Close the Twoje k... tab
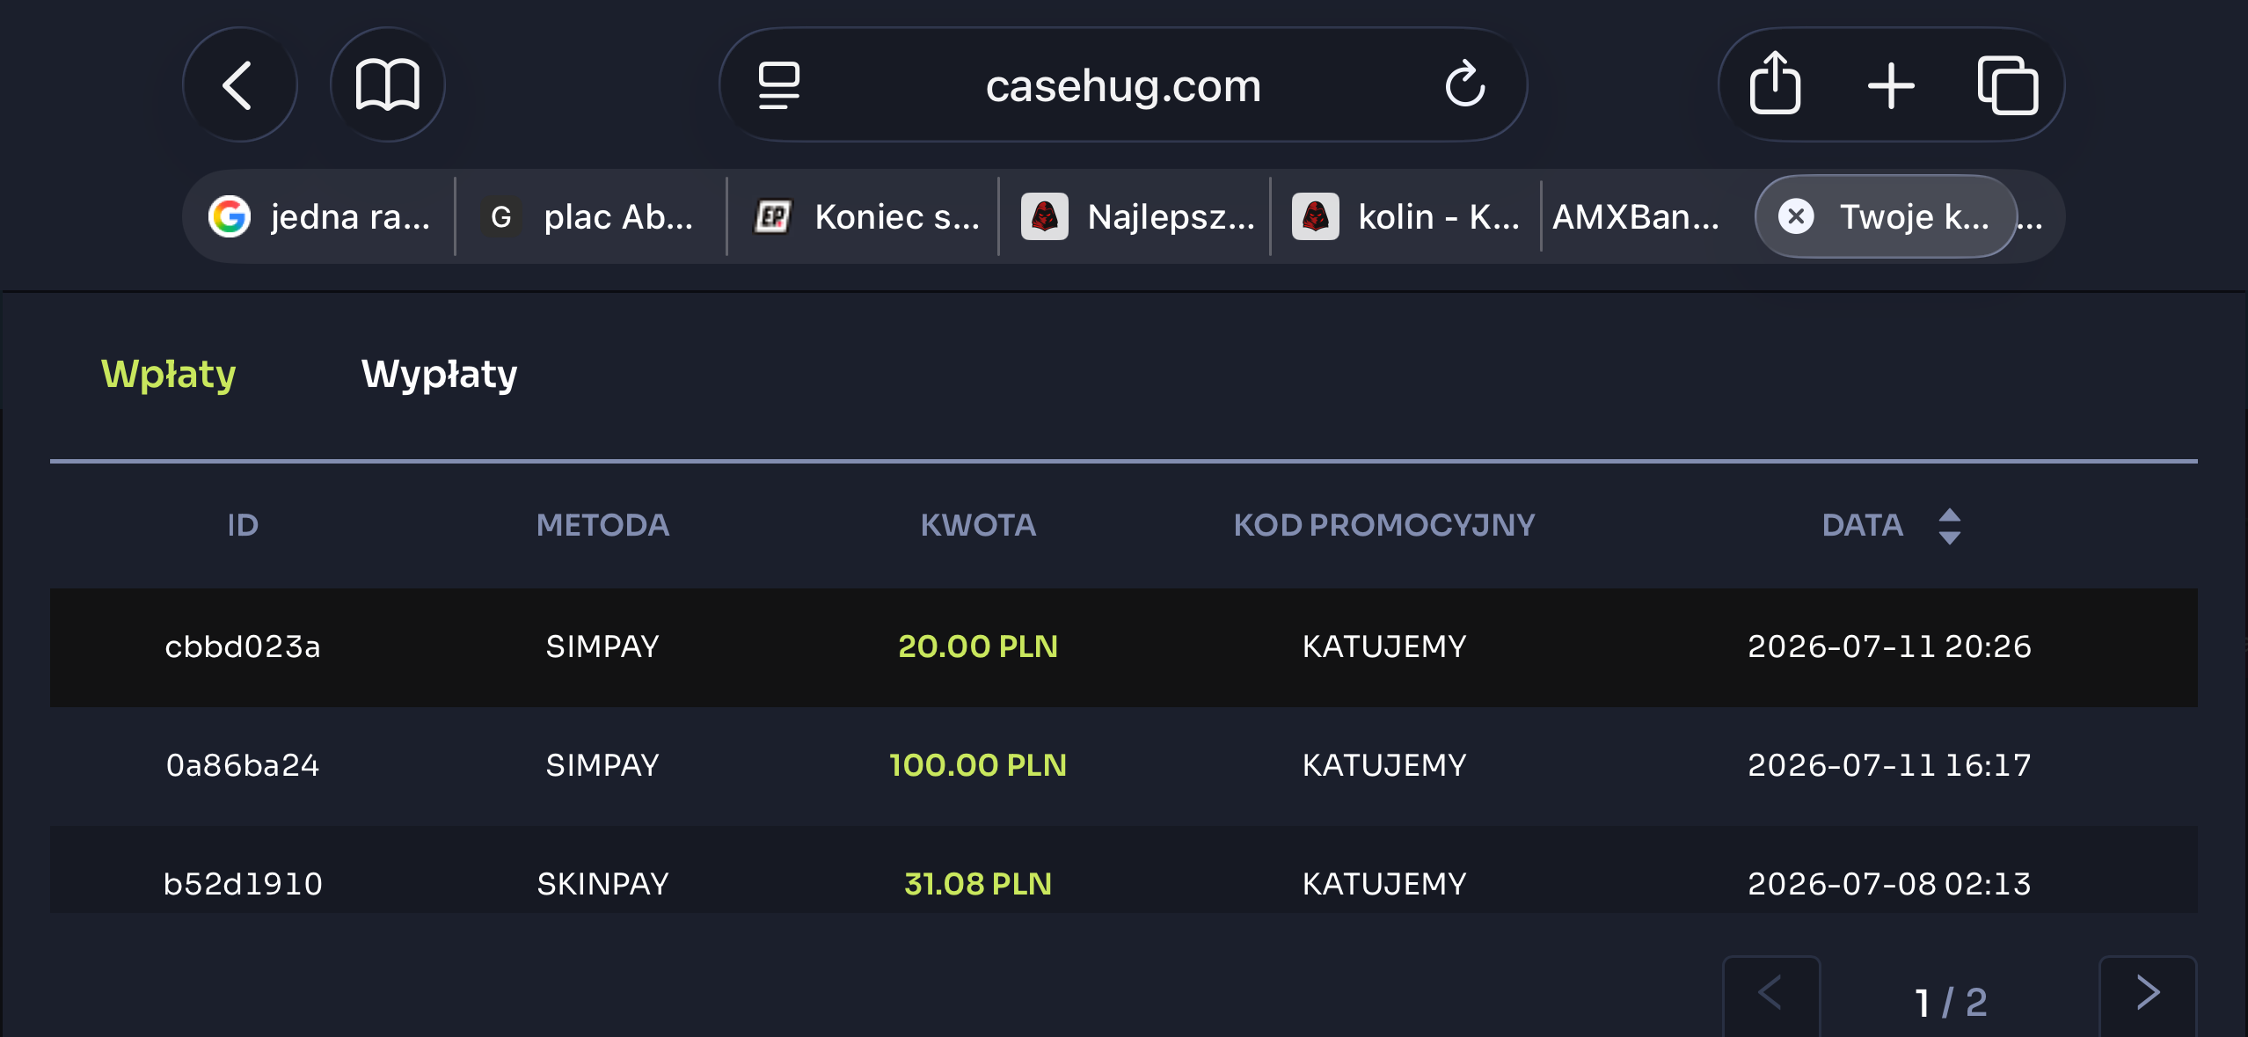 (x=1796, y=216)
